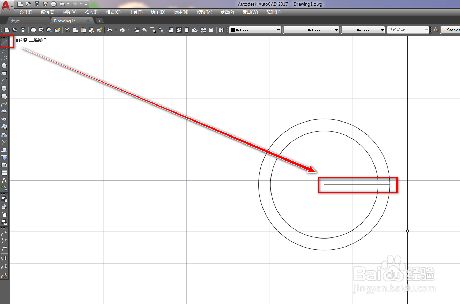This screenshot has width=460, height=304.
Task: Click the [二维线框] visual style label
Action: (38, 40)
